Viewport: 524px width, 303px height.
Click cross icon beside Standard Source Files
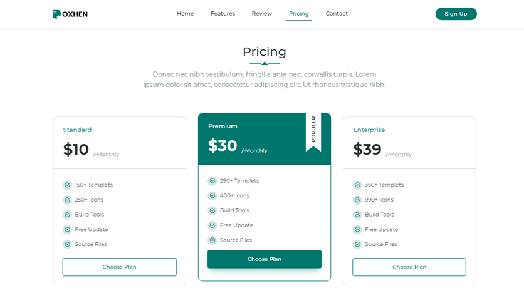[67, 244]
